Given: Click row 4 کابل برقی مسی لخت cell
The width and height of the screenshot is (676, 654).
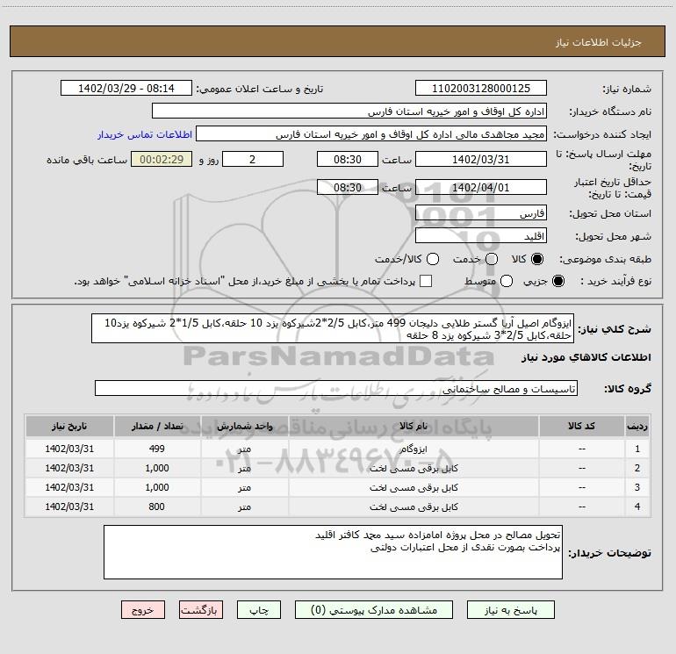Looking at the screenshot, I should [x=414, y=507].
